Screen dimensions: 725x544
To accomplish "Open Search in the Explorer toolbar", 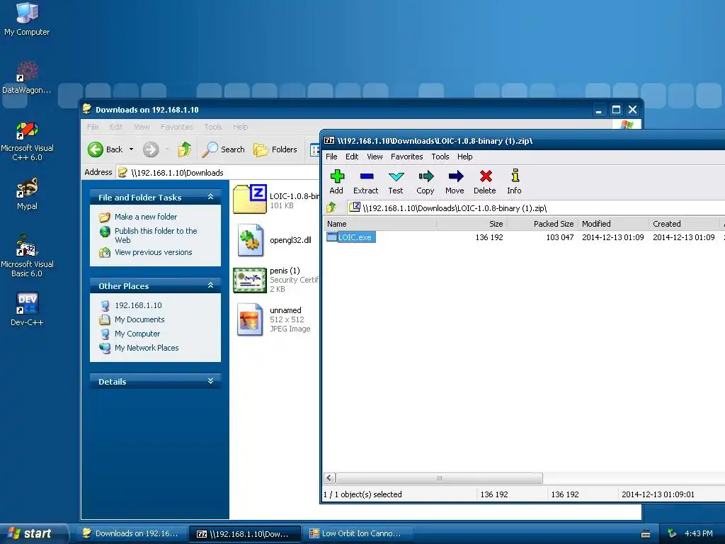I will [x=224, y=149].
